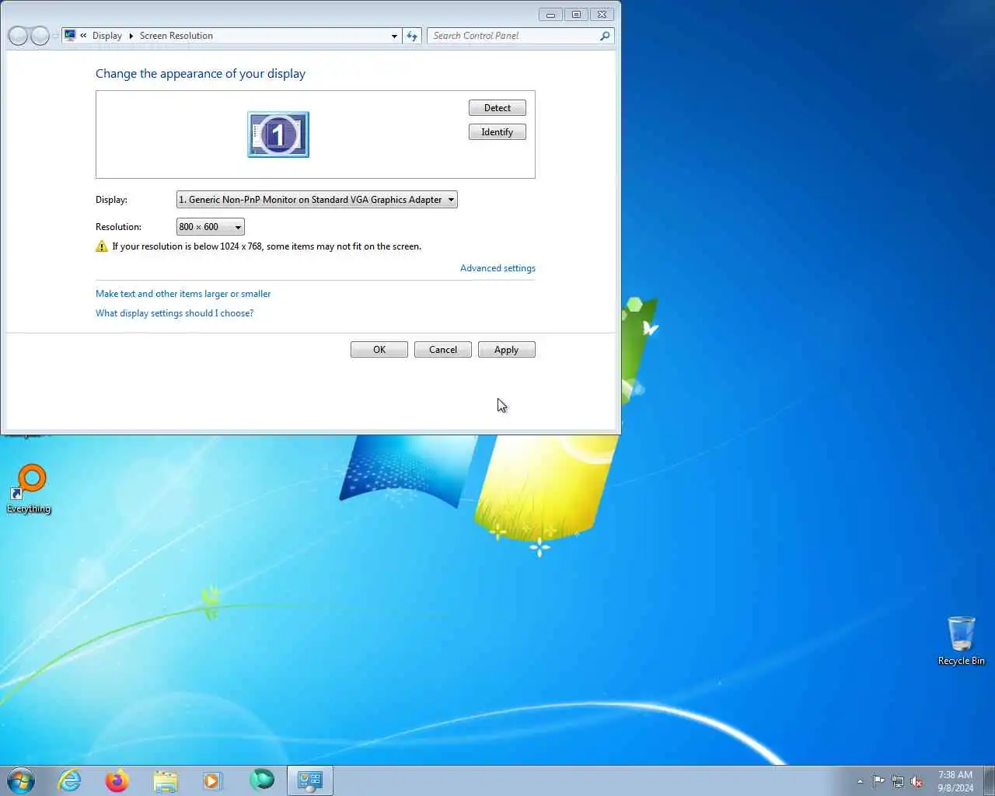Click the monitor 1 display icon

[x=278, y=134]
